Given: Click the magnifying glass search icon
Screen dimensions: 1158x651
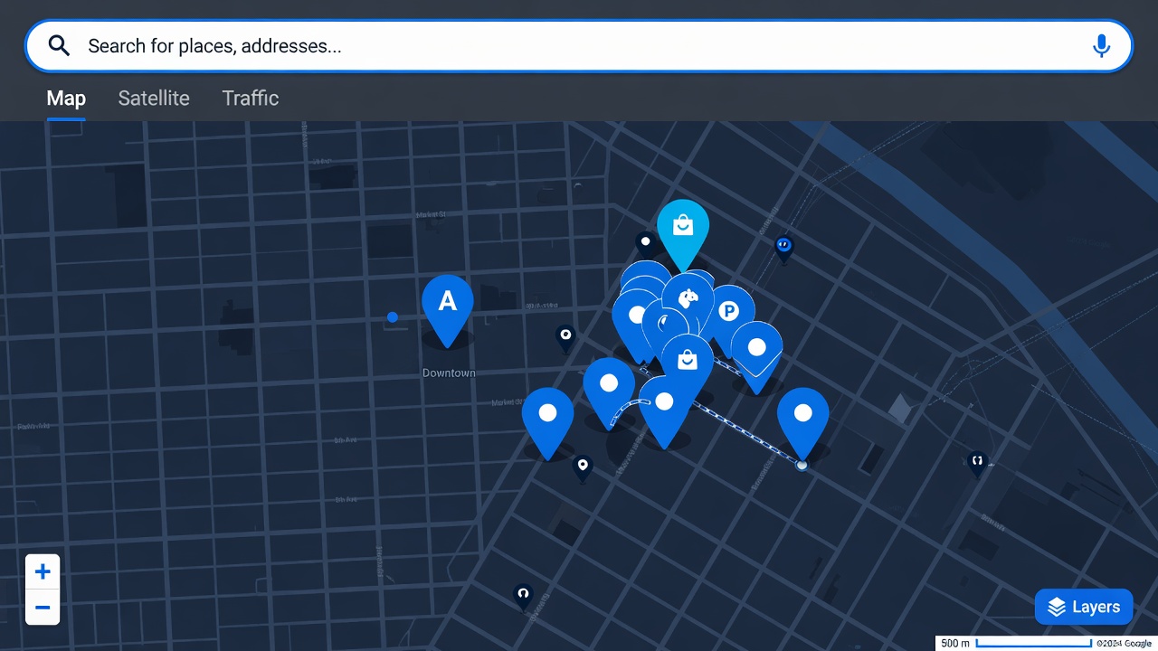Looking at the screenshot, I should (x=59, y=46).
